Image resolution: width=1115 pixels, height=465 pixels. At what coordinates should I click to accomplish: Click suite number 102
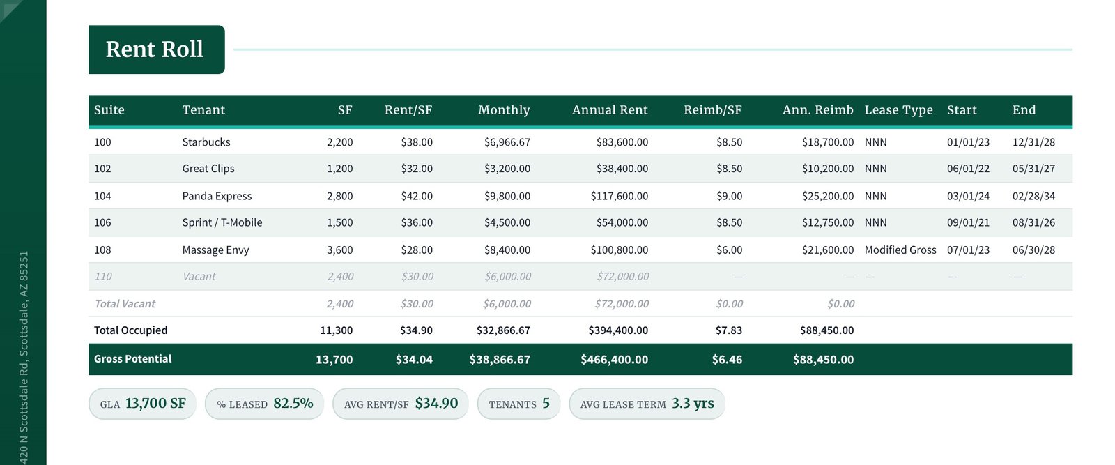102,169
